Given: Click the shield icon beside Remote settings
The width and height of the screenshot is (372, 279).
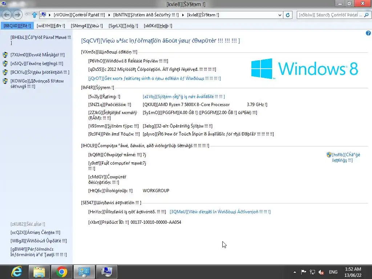Looking at the screenshot, I should click(5, 64).
